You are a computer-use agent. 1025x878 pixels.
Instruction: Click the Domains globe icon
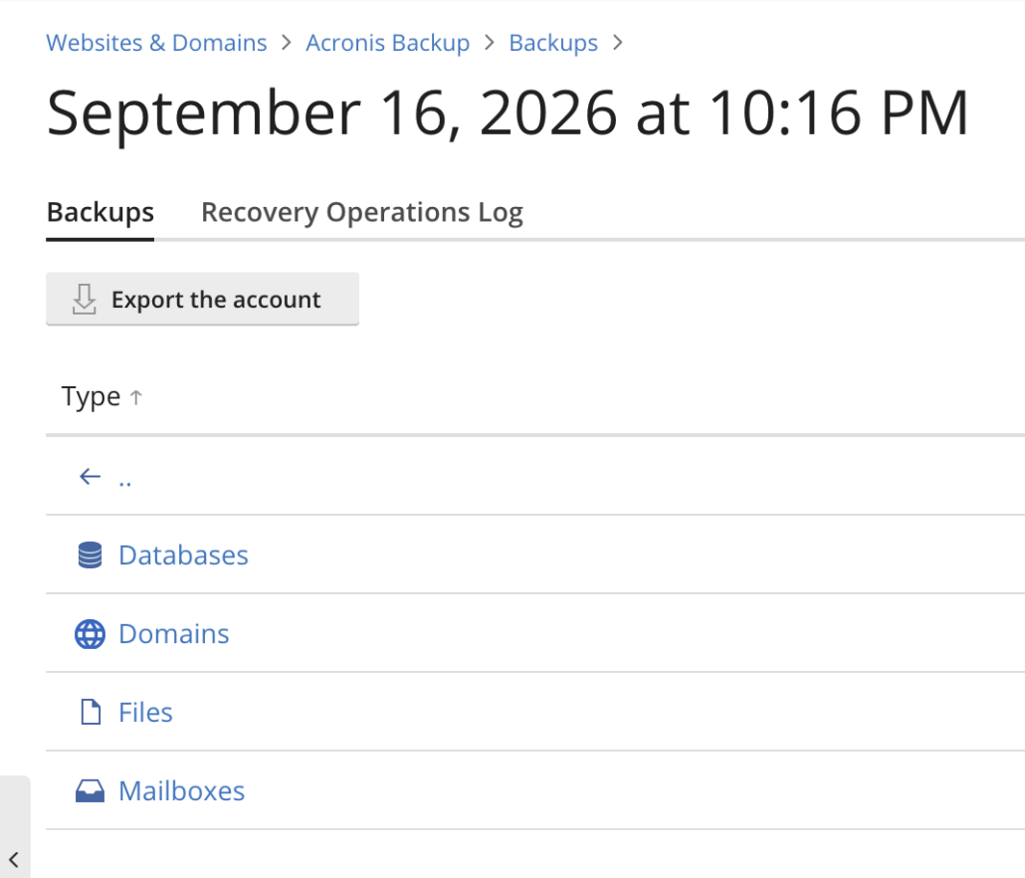coord(91,634)
